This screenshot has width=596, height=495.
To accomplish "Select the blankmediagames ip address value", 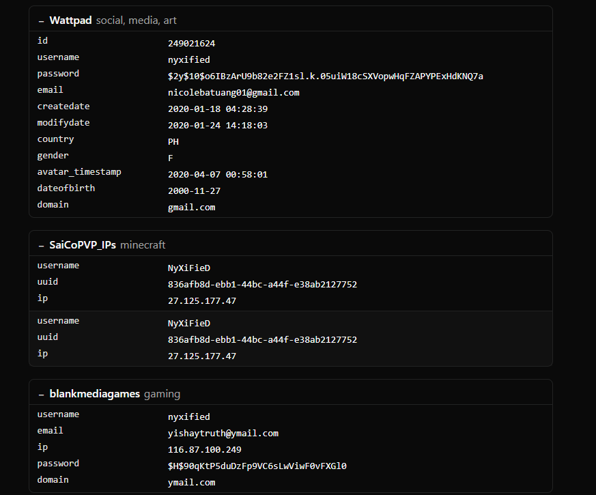I will pos(205,450).
